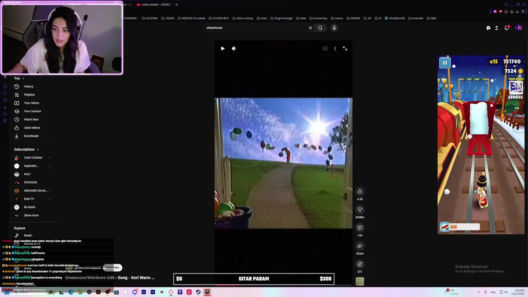This screenshot has width=528, height=297.
Task: Pause the Subway Surfers game
Action: (445, 63)
